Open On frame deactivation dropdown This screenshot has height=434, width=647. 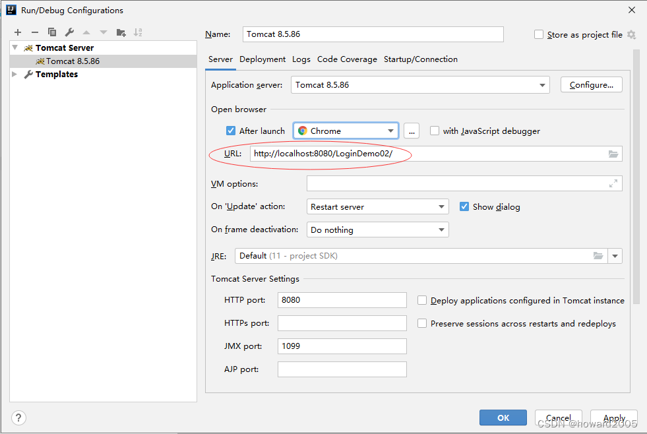[x=377, y=230]
